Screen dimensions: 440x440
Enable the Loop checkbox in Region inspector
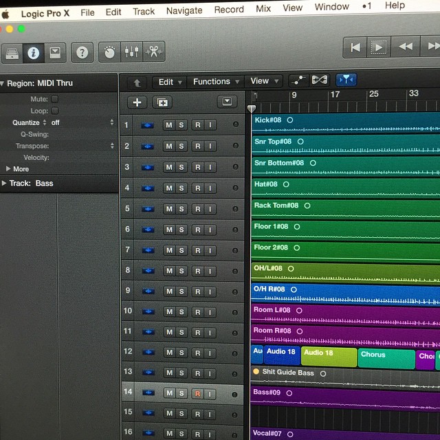[x=55, y=111]
